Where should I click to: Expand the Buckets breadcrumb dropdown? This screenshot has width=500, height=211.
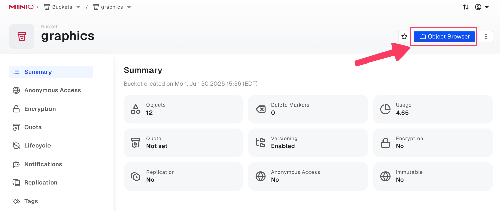pos(78,7)
